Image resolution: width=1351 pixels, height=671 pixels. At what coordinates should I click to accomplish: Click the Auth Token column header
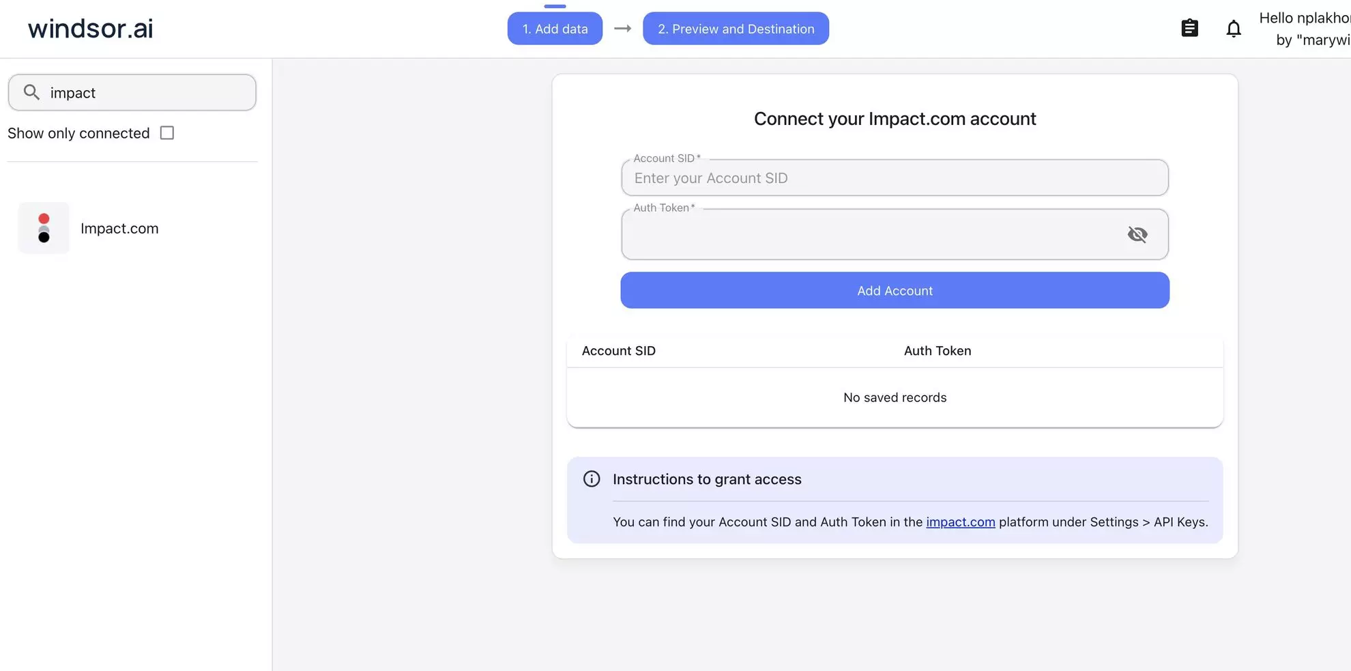938,351
